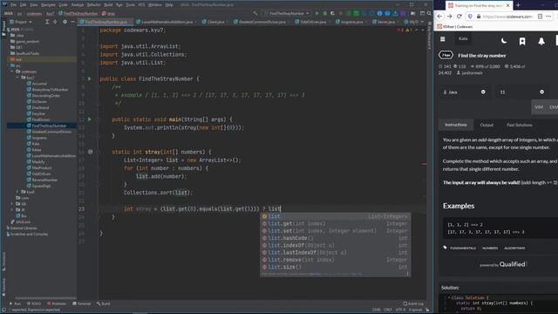Select list.size() completion suggestion

click(x=335, y=267)
